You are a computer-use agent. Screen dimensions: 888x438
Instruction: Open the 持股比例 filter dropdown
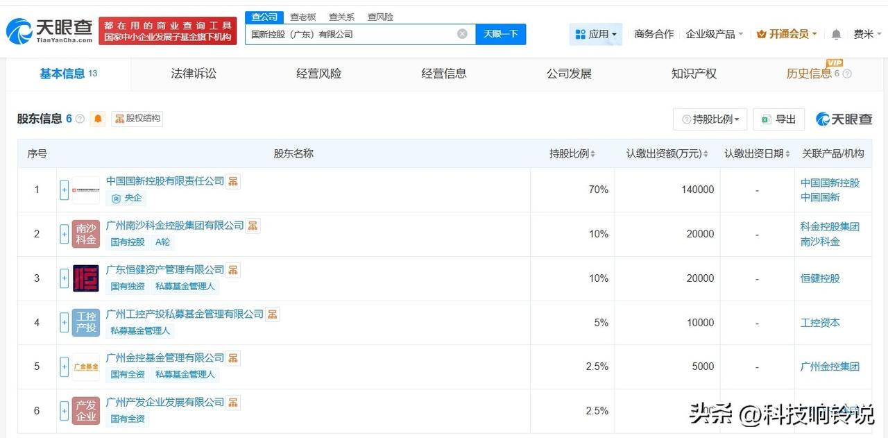710,119
